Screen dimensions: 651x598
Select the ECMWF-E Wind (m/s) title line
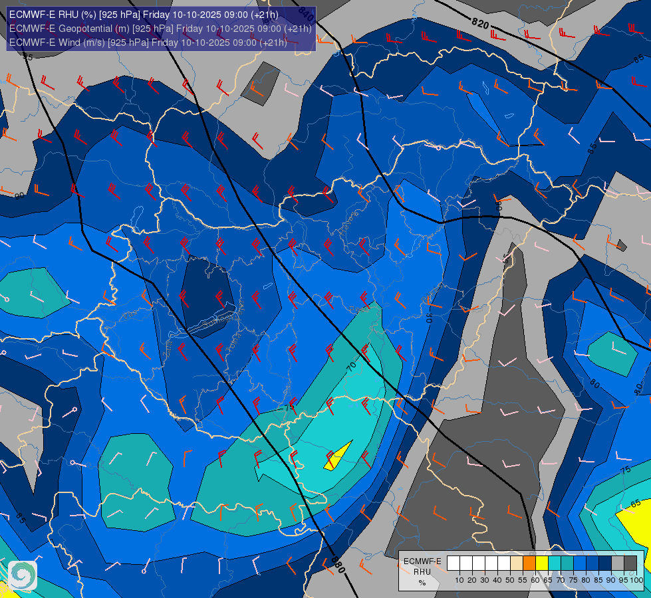[148, 43]
